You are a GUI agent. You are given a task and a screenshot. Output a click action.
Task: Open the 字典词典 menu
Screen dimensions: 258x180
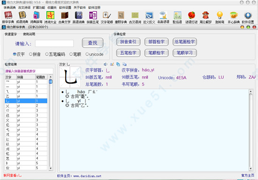coord(10,7)
